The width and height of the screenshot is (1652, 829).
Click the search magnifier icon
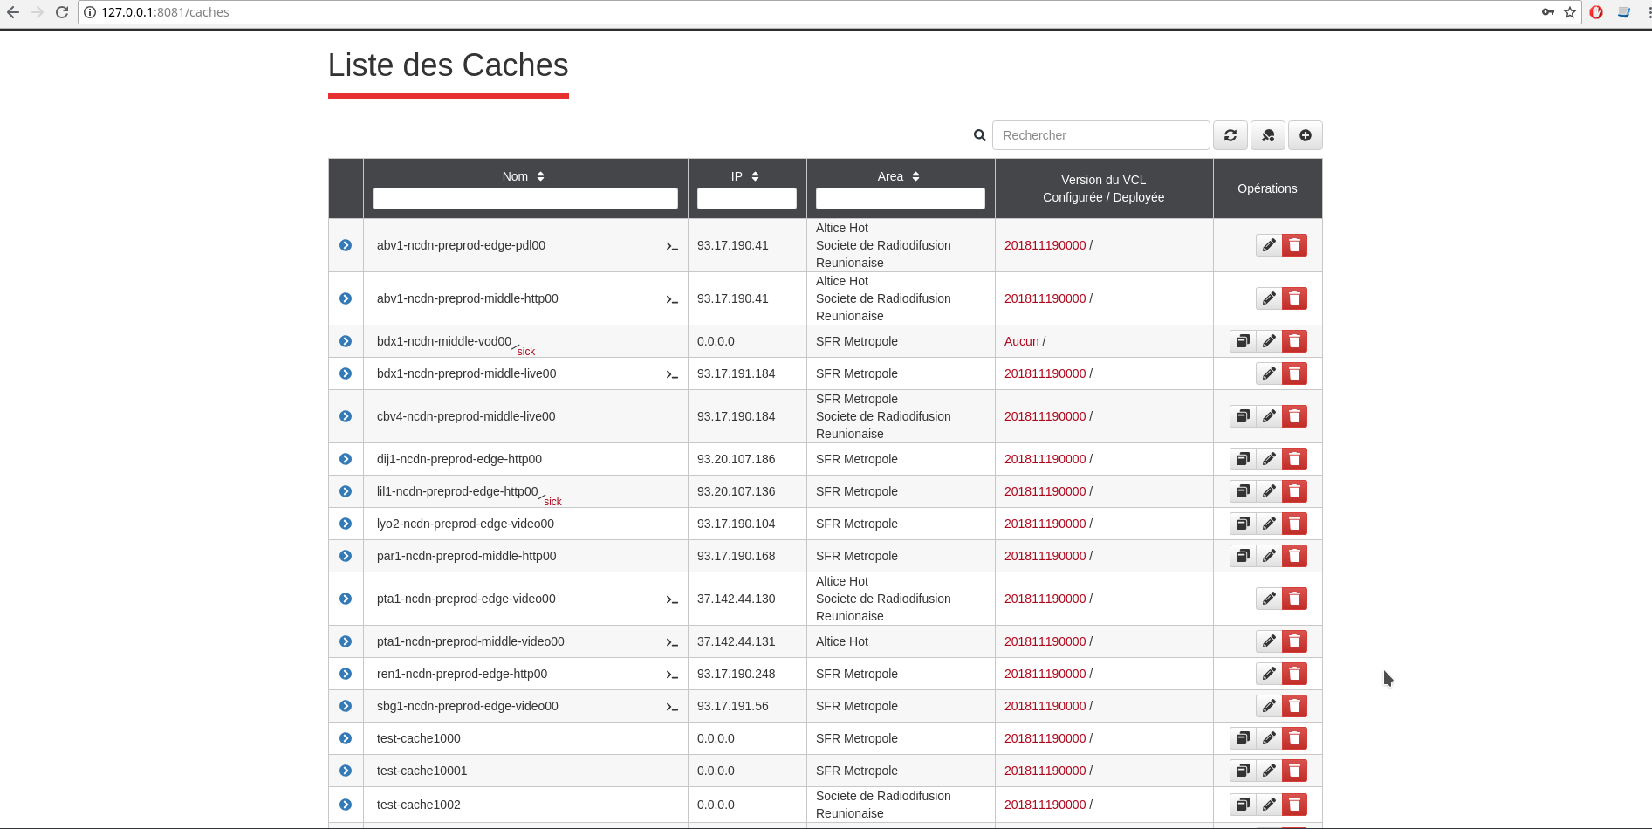click(x=980, y=135)
